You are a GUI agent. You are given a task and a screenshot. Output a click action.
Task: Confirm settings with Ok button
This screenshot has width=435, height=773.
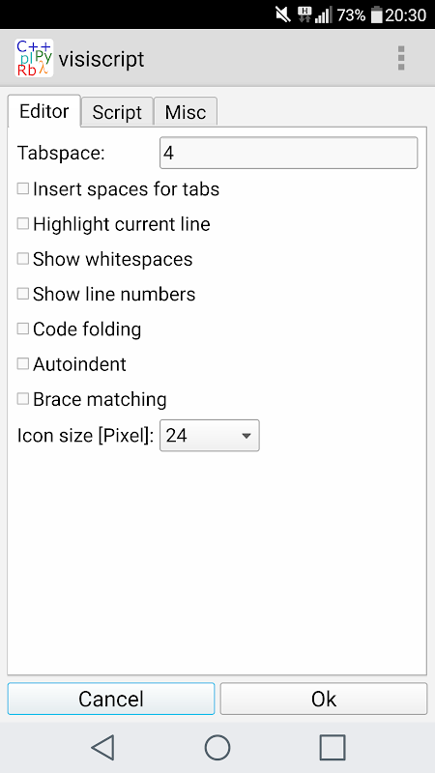pos(324,699)
